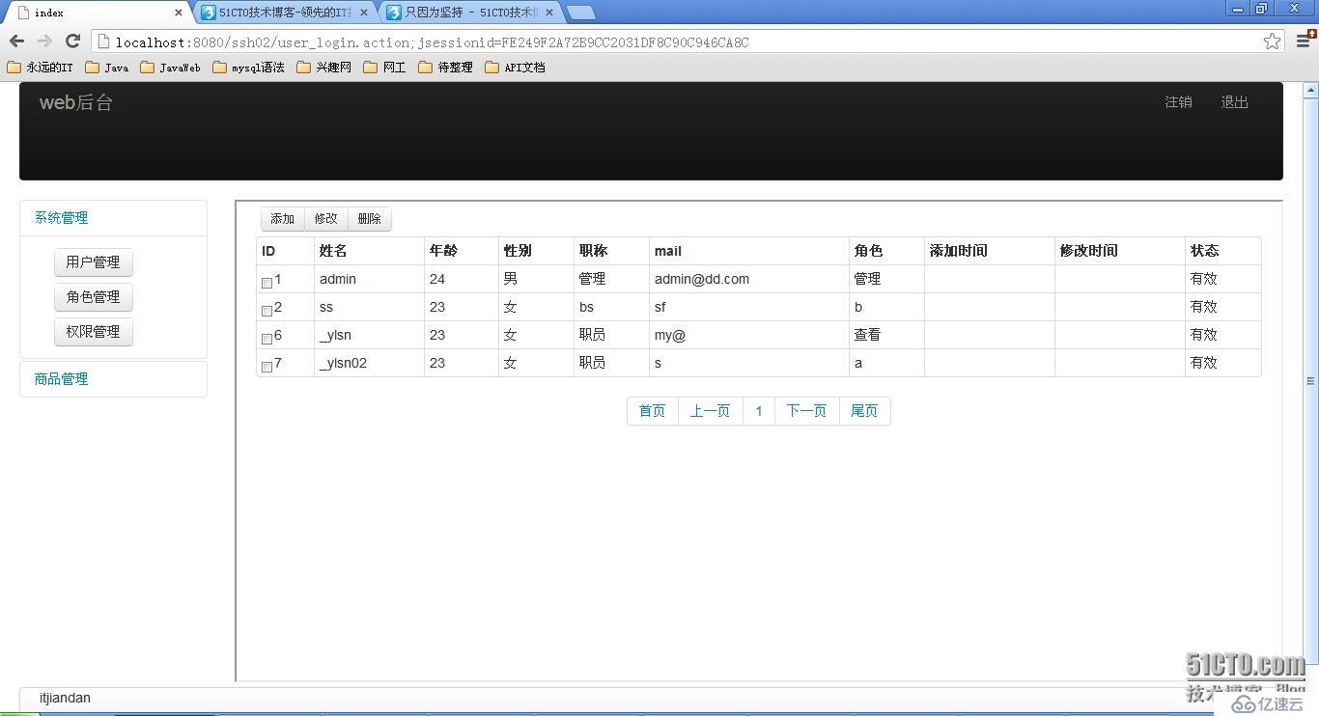Viewport: 1319px width, 716px height.
Task: Close the 51CTO技术博客 tab
Action: (364, 13)
